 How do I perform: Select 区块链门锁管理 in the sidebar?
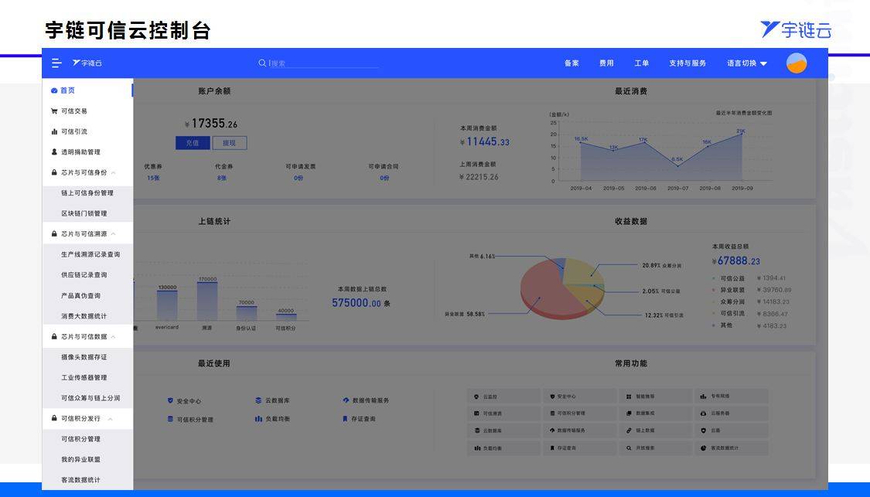pyautogui.click(x=84, y=213)
